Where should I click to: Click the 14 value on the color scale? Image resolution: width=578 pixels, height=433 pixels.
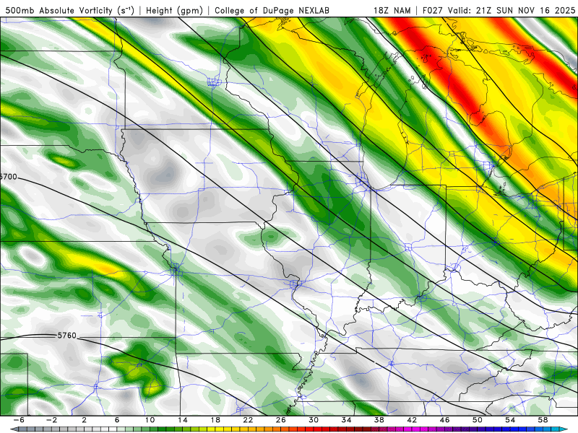pyautogui.click(x=183, y=420)
